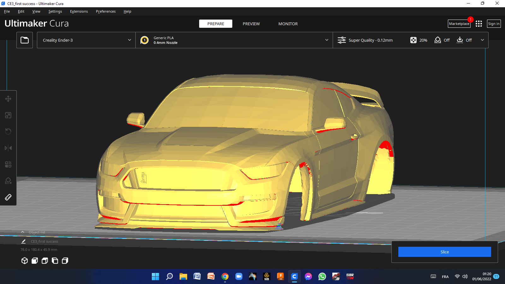Image resolution: width=505 pixels, height=284 pixels.
Task: Click the 20% infill icon
Action: (413, 40)
